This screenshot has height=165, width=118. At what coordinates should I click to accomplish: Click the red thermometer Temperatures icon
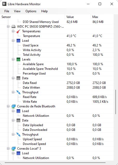point(18,31)
